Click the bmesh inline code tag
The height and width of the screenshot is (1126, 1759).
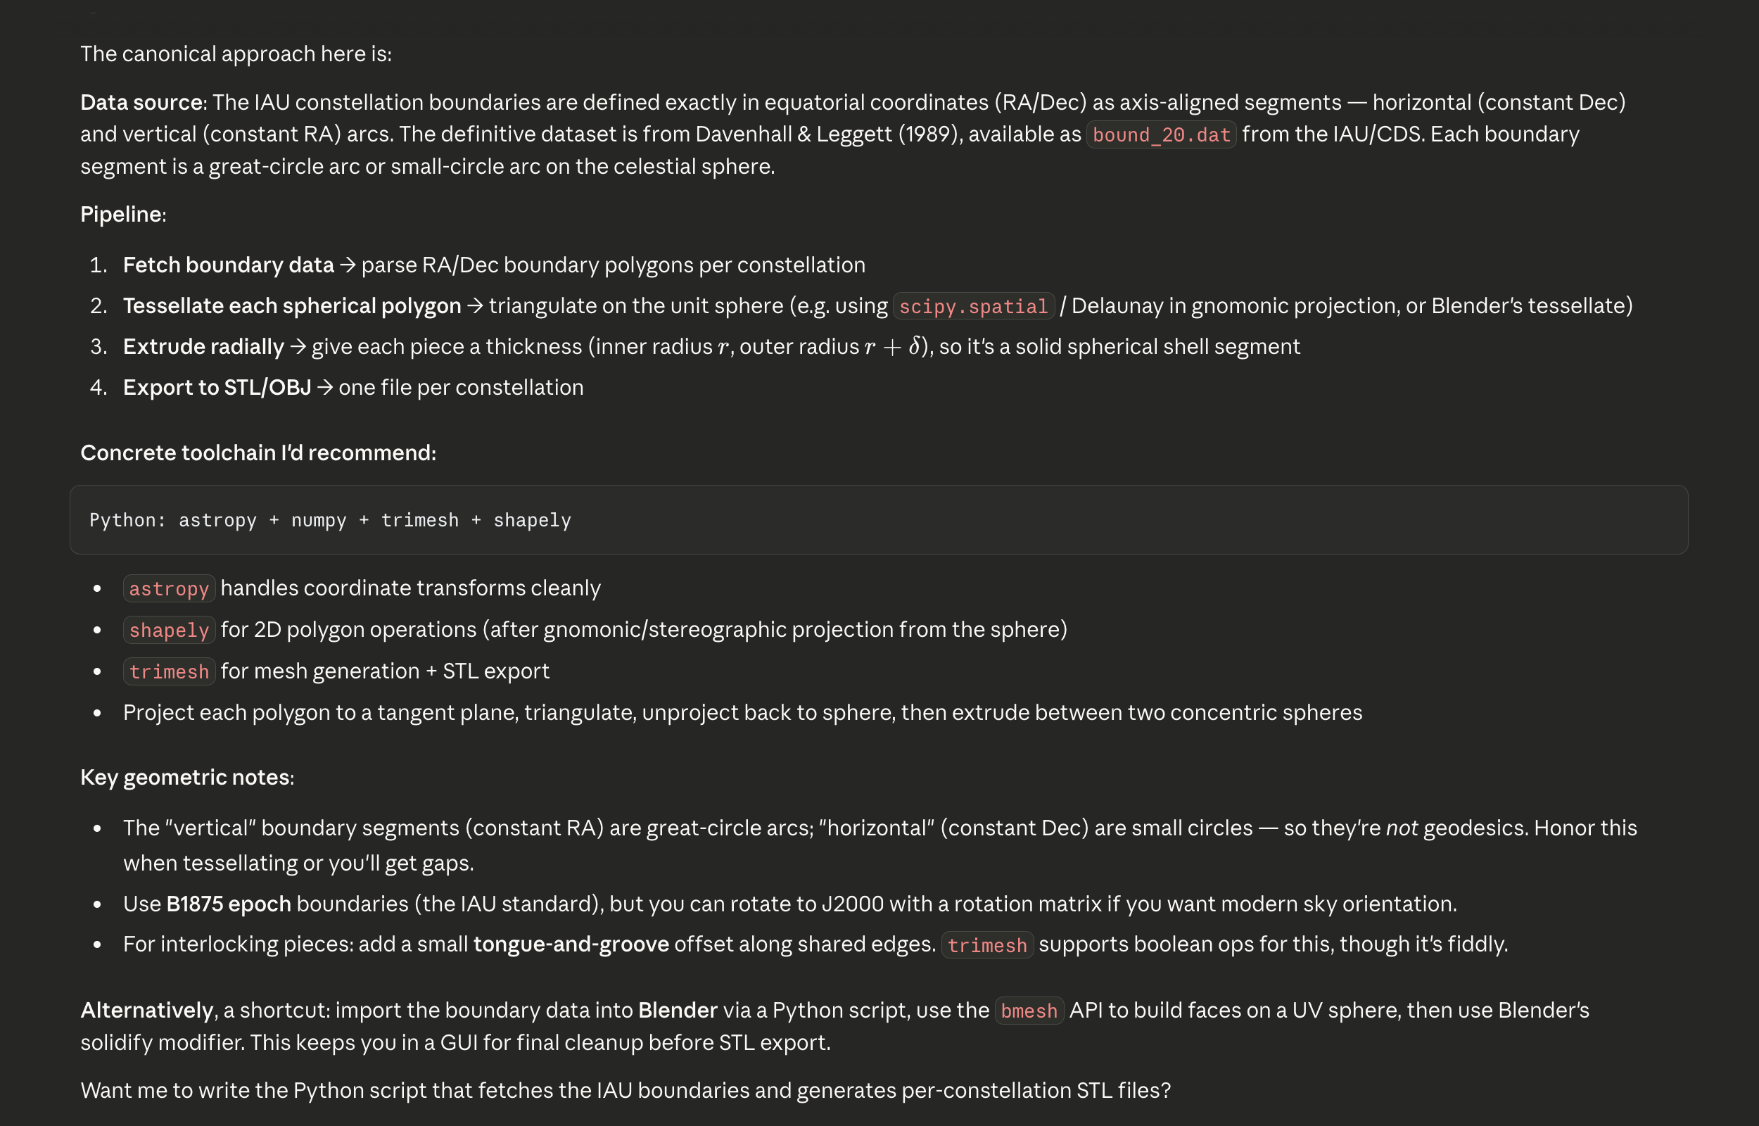pyautogui.click(x=1028, y=1011)
